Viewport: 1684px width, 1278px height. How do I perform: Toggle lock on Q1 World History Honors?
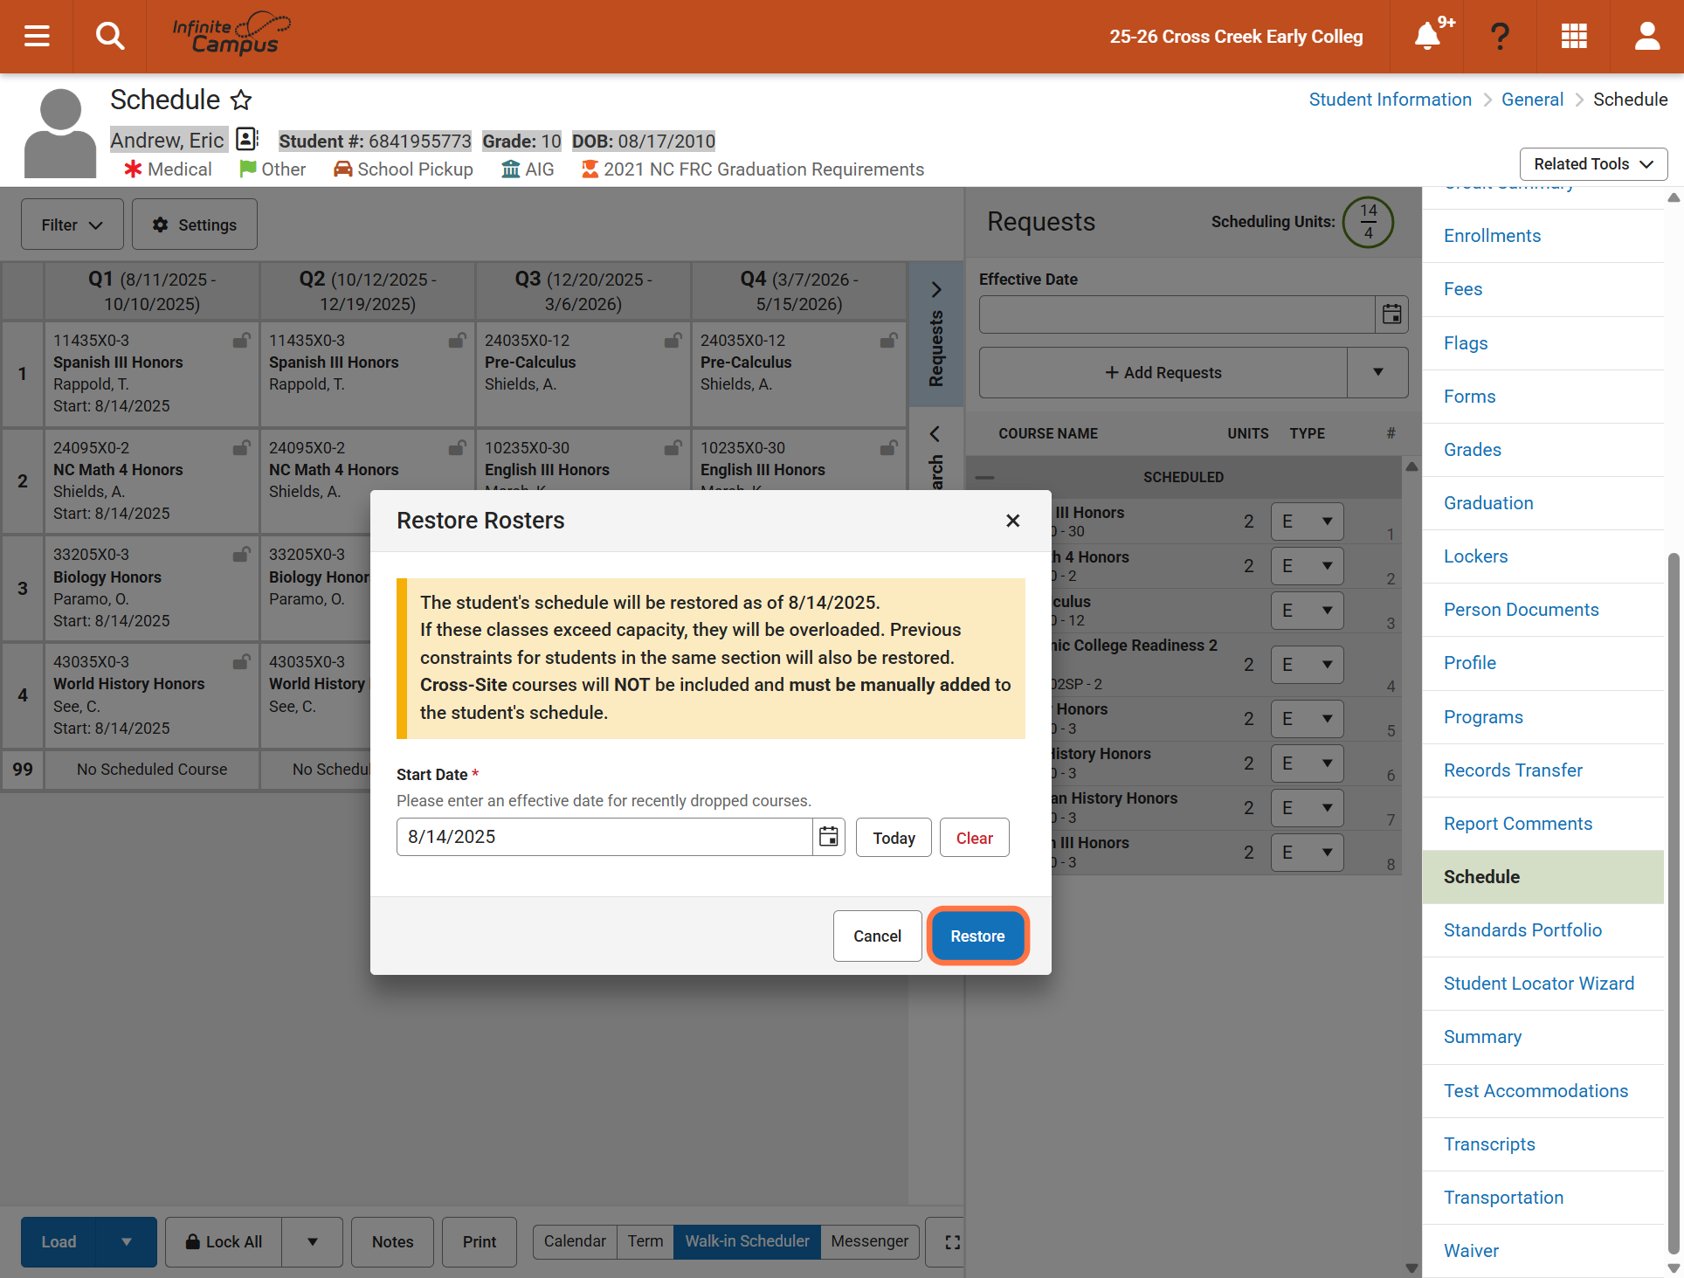(241, 662)
